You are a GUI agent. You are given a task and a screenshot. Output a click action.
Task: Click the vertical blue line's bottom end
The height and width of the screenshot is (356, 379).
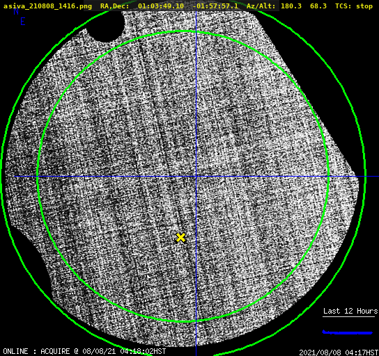coord(196,354)
